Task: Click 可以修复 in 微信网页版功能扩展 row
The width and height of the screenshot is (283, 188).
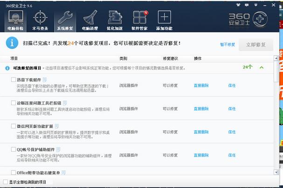Action: pos(170,132)
